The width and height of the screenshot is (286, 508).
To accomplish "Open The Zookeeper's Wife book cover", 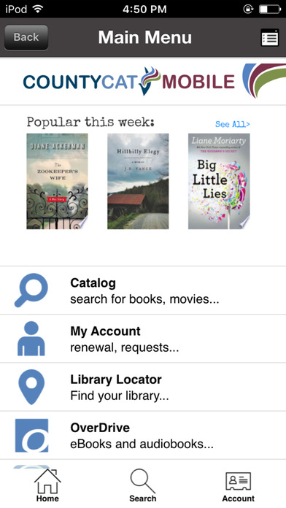I will click(x=57, y=182).
